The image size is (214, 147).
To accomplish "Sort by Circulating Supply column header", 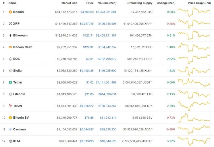I will [x=139, y=3].
